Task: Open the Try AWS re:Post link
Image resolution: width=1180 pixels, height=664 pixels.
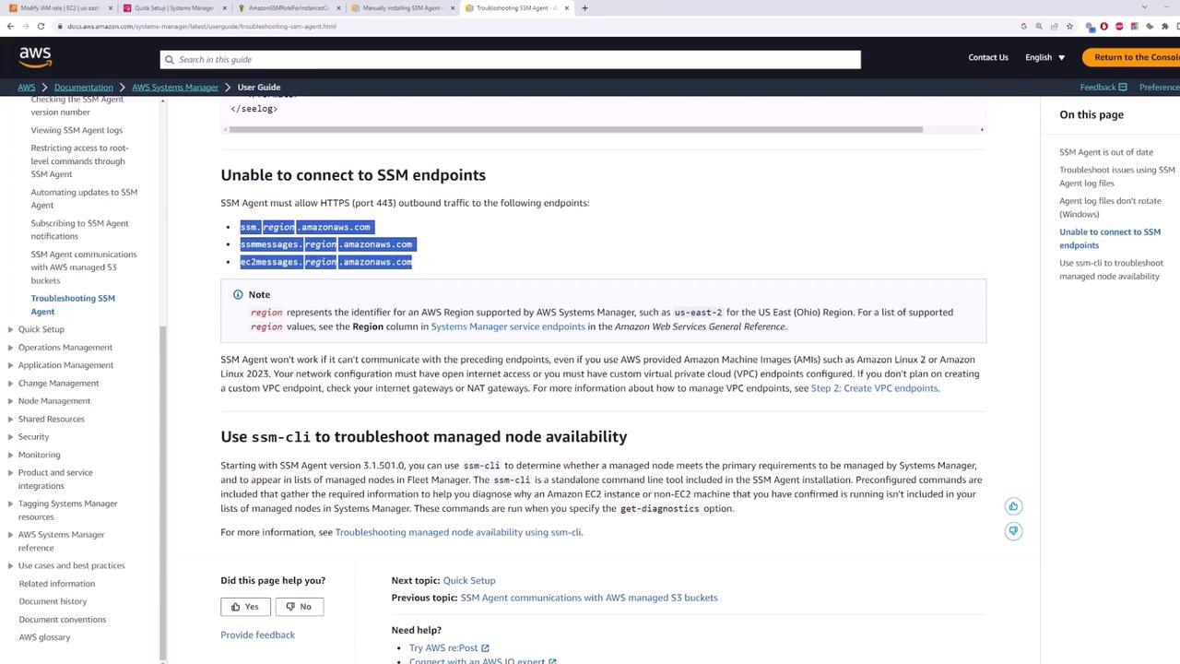Action: [x=449, y=647]
